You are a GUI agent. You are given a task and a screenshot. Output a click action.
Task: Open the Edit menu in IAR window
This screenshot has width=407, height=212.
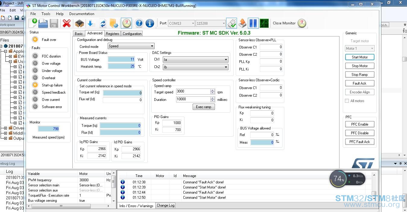[x=13, y=10]
